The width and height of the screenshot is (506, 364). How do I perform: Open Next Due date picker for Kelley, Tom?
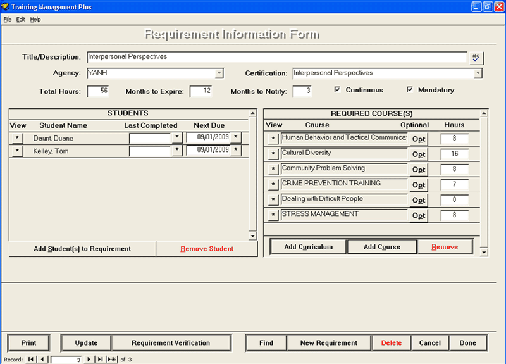click(x=236, y=151)
